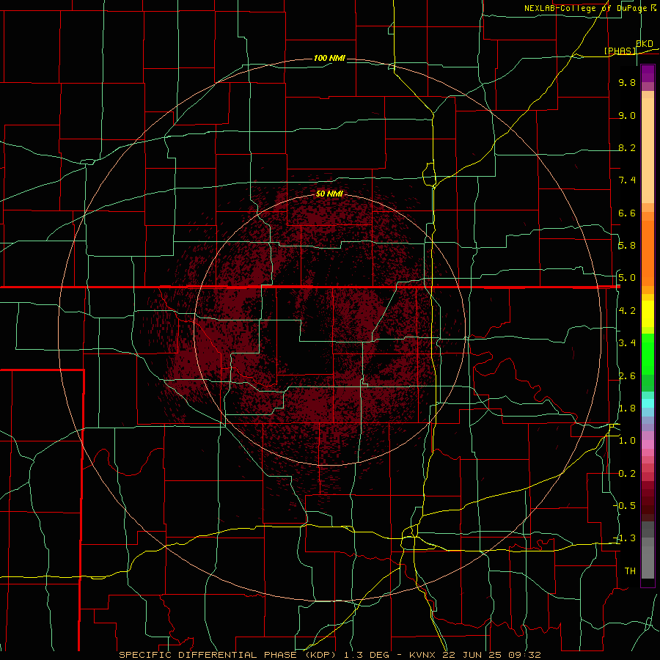Select the 1.8 scale value

tap(627, 408)
